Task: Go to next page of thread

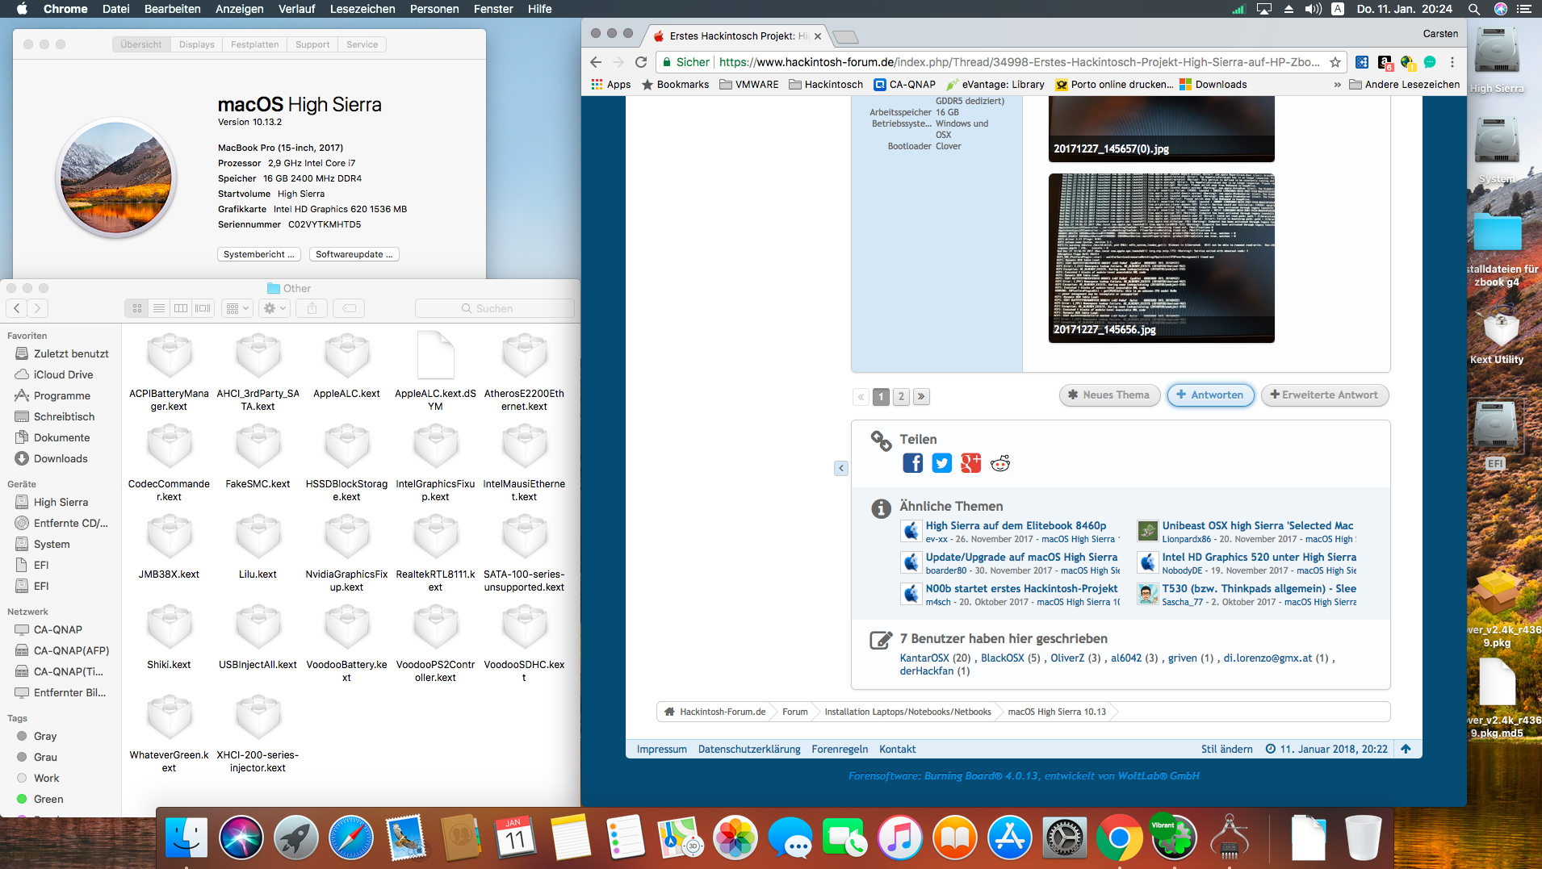Action: tap(921, 396)
